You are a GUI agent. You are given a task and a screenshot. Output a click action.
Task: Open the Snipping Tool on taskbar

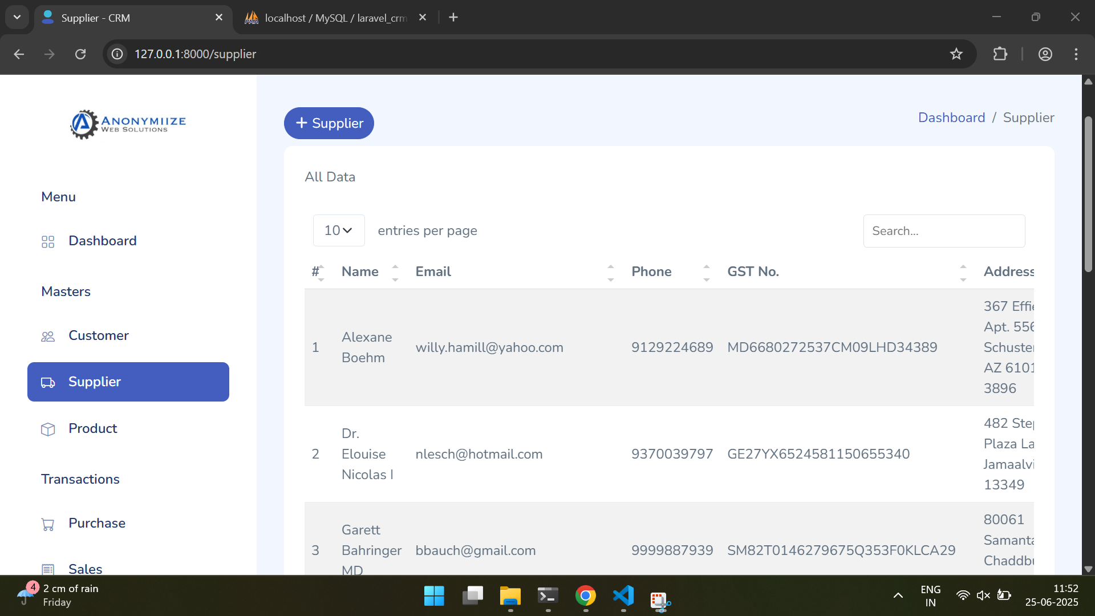pos(660,601)
